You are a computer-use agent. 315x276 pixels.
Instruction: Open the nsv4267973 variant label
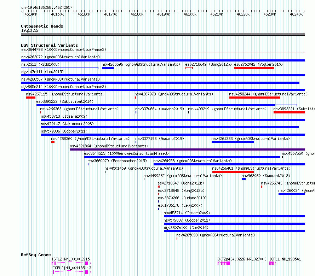pos(174,94)
